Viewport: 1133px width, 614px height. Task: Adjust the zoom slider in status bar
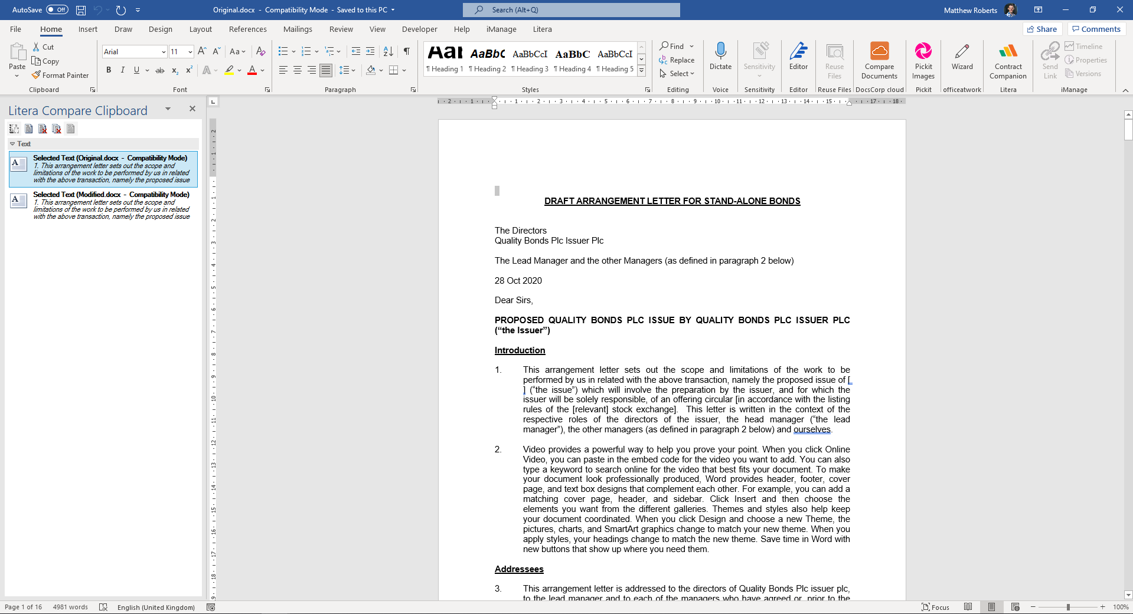click(x=1067, y=607)
